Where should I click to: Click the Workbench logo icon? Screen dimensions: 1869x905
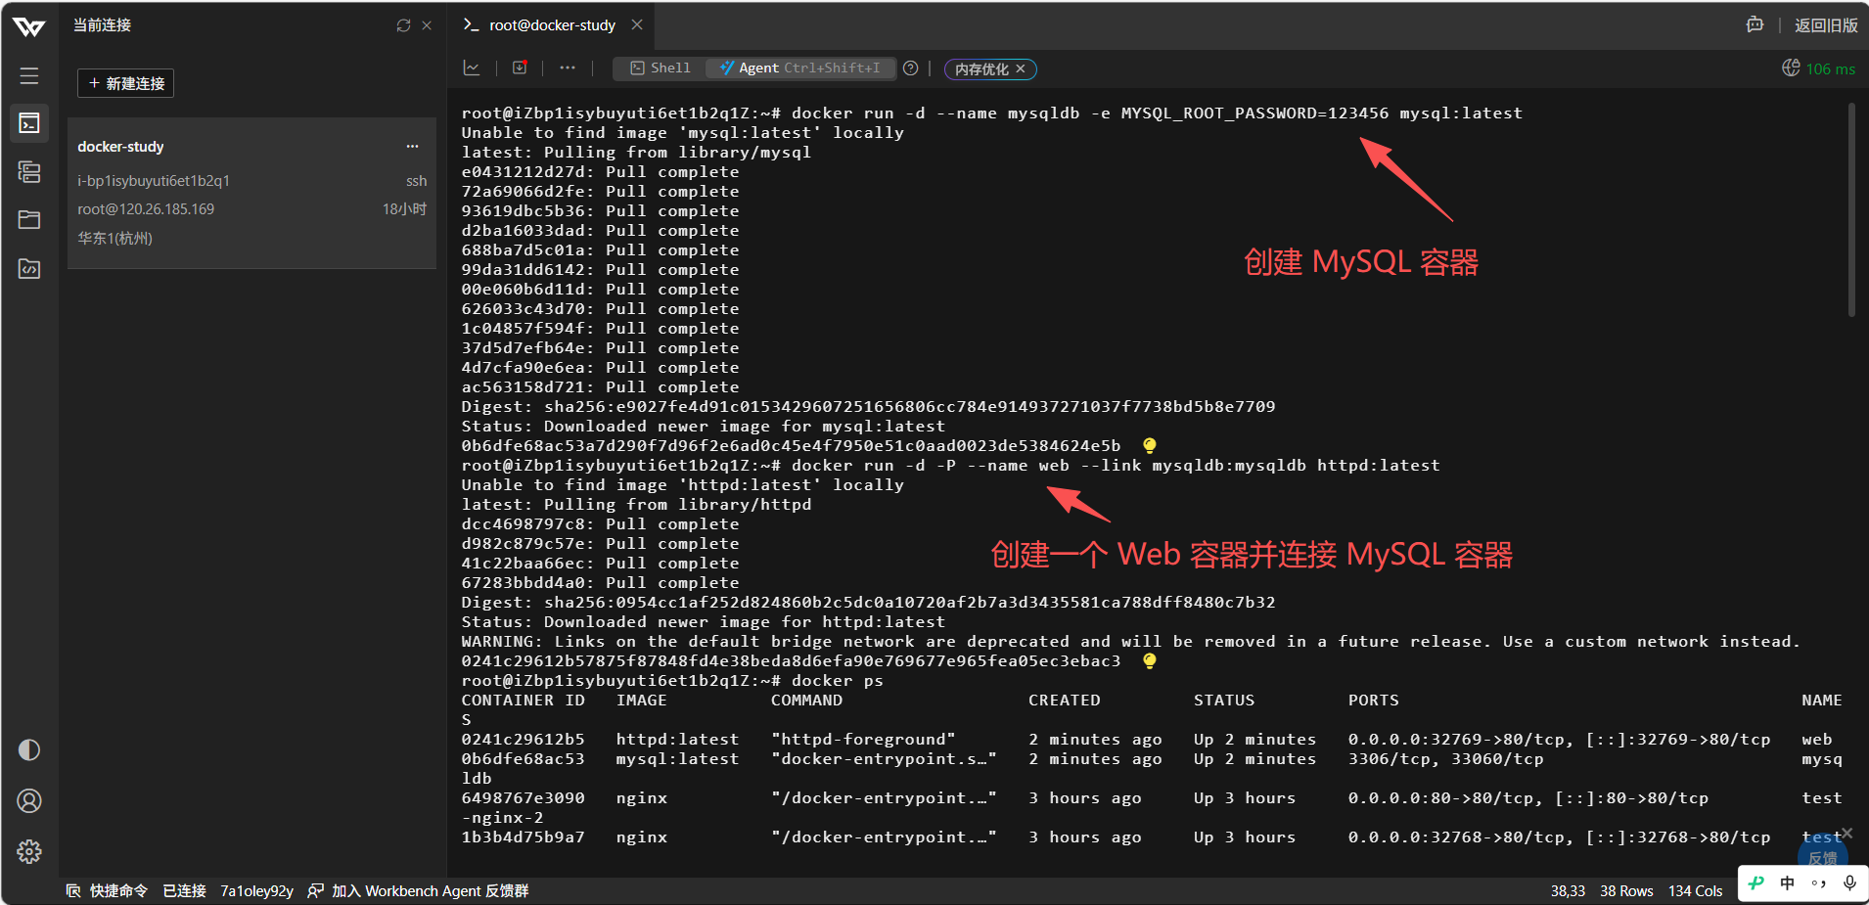29,26
